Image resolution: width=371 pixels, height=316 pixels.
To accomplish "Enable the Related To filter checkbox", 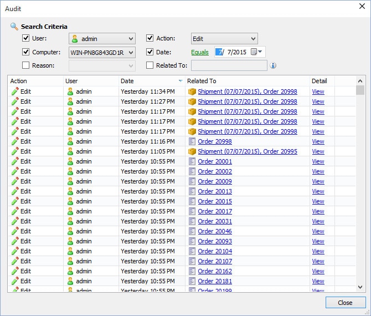I will (150, 65).
